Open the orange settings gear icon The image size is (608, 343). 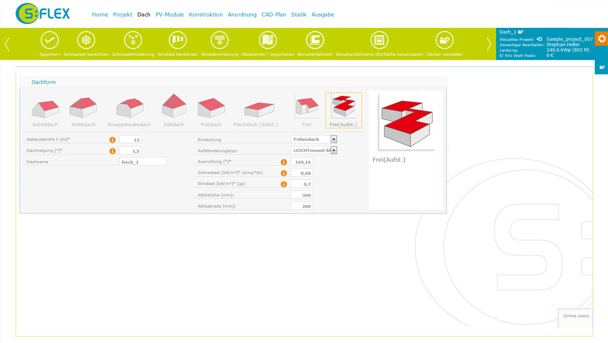click(x=601, y=38)
